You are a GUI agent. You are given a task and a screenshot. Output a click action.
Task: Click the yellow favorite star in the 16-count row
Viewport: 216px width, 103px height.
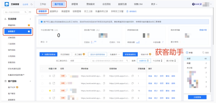tap(50, 91)
